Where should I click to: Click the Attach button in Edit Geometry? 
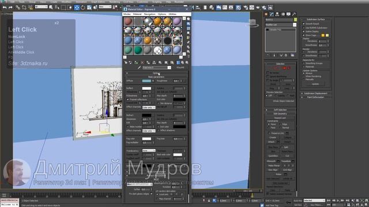point(271,142)
